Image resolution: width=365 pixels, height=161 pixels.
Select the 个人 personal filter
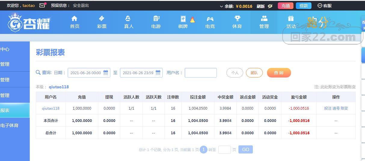coord(235,73)
